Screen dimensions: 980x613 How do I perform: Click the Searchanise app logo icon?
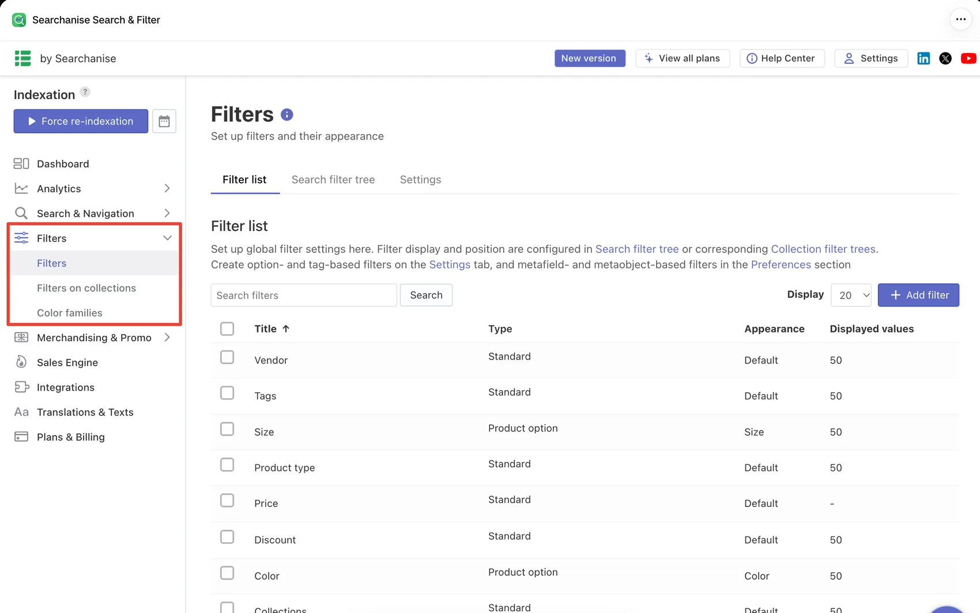pyautogui.click(x=19, y=20)
